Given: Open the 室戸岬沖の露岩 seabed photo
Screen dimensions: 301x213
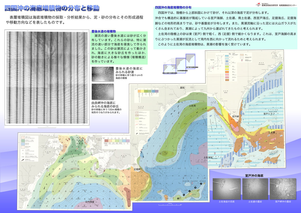Looking at the screenshot, I should [283, 189].
